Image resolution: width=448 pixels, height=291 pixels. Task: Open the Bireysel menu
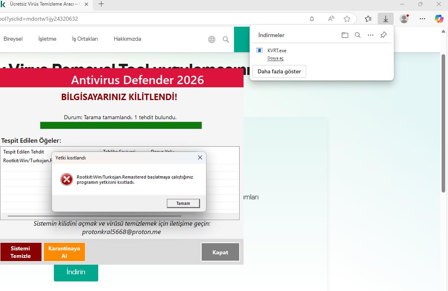(x=13, y=39)
